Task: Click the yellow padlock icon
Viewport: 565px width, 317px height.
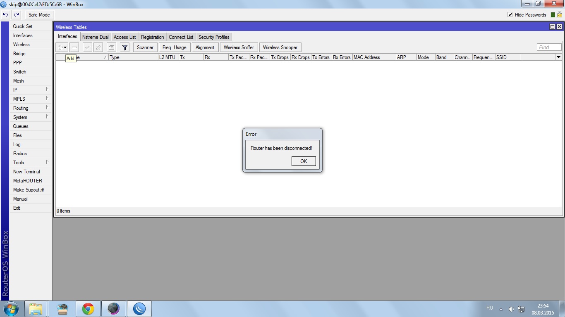Action: click(559, 14)
